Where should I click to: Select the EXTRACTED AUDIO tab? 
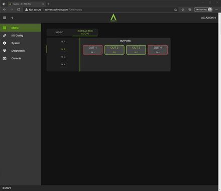click(85, 32)
